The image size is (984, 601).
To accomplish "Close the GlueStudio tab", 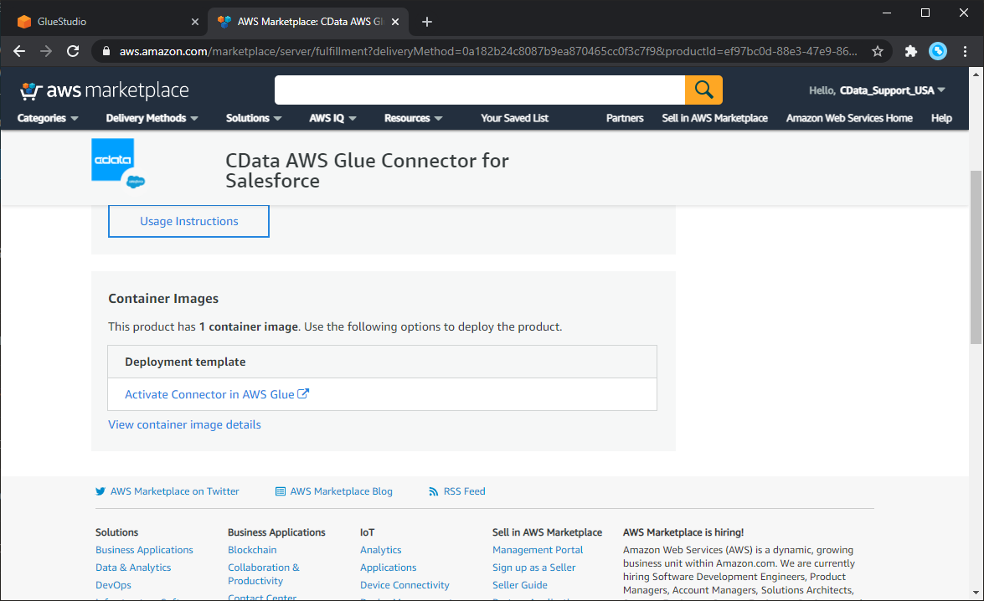I will 195,22.
